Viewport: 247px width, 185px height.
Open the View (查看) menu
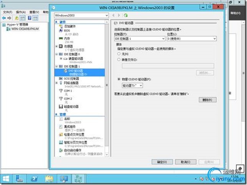coord(34,12)
